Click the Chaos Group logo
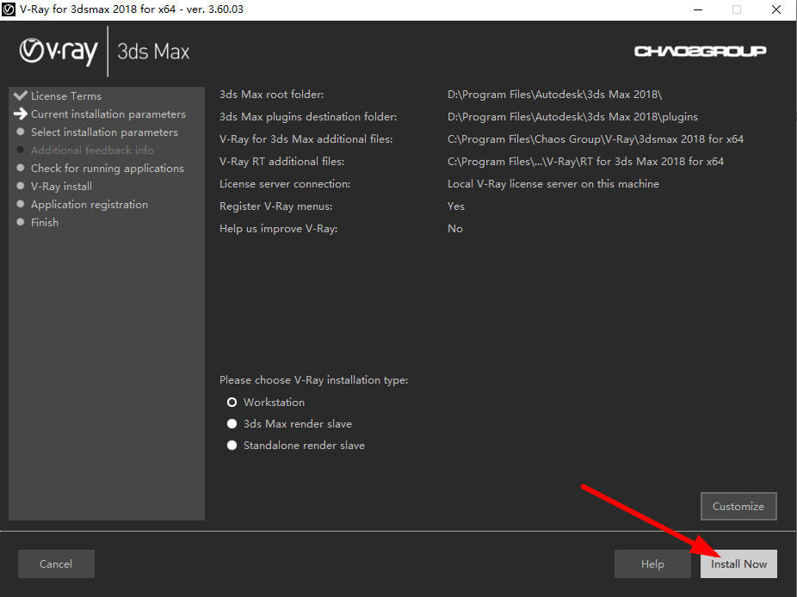797x597 pixels. (700, 52)
